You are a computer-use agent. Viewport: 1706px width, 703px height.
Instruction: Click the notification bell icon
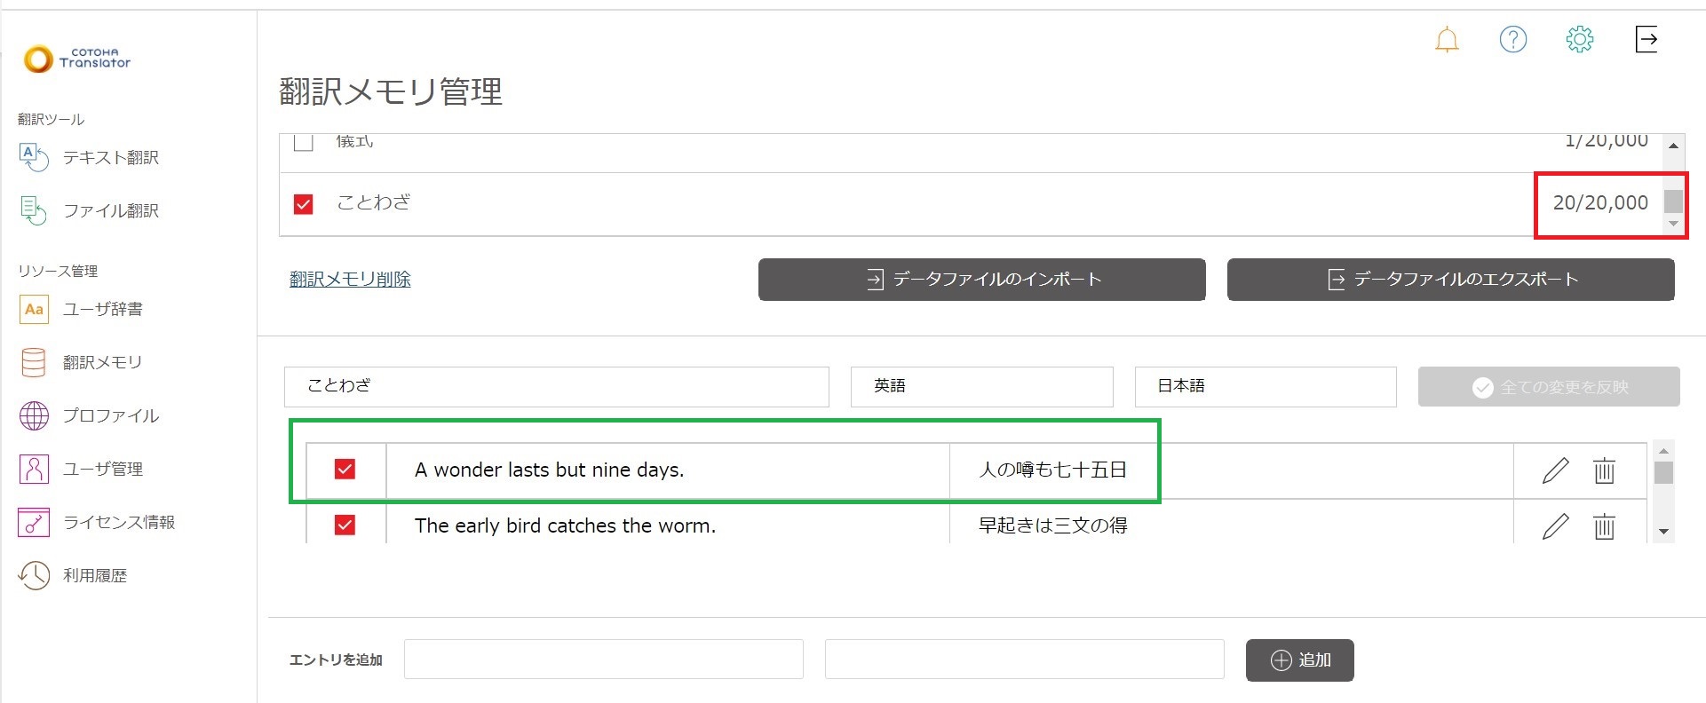click(x=1447, y=40)
